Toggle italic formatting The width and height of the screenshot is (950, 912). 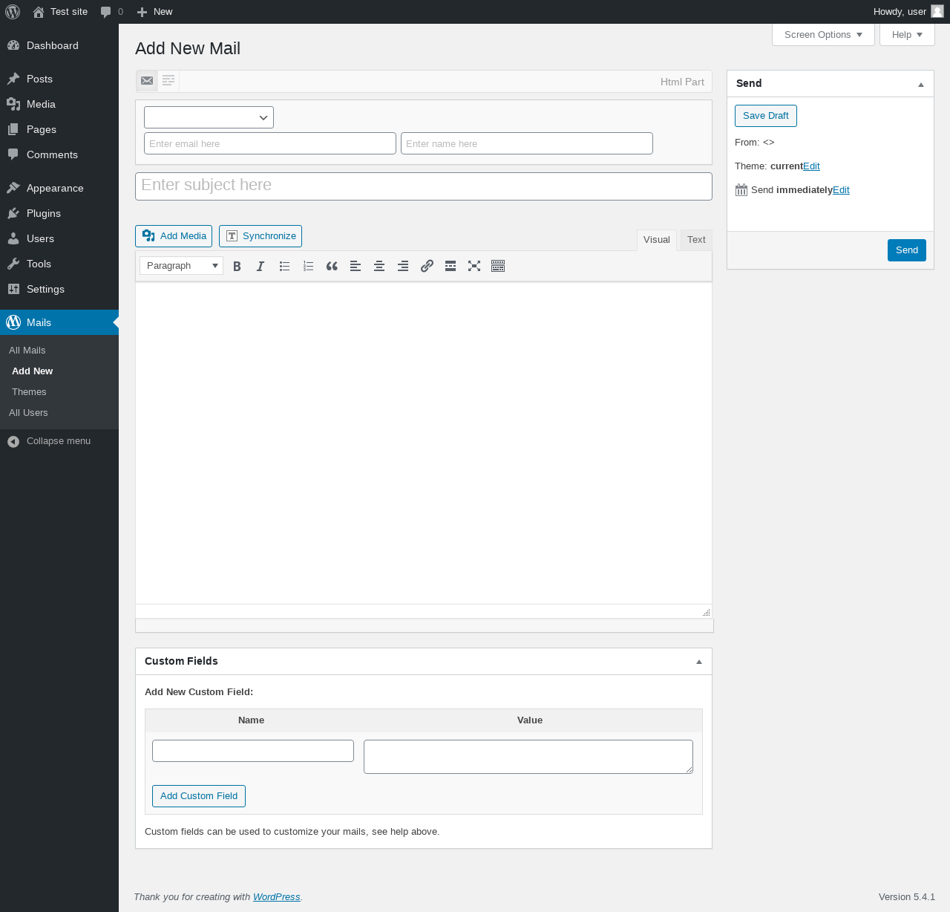(x=261, y=266)
